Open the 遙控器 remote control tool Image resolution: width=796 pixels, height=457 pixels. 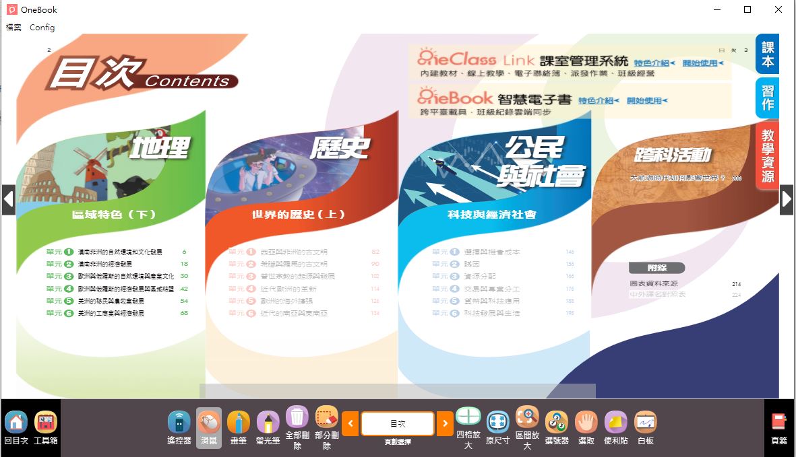click(x=179, y=427)
